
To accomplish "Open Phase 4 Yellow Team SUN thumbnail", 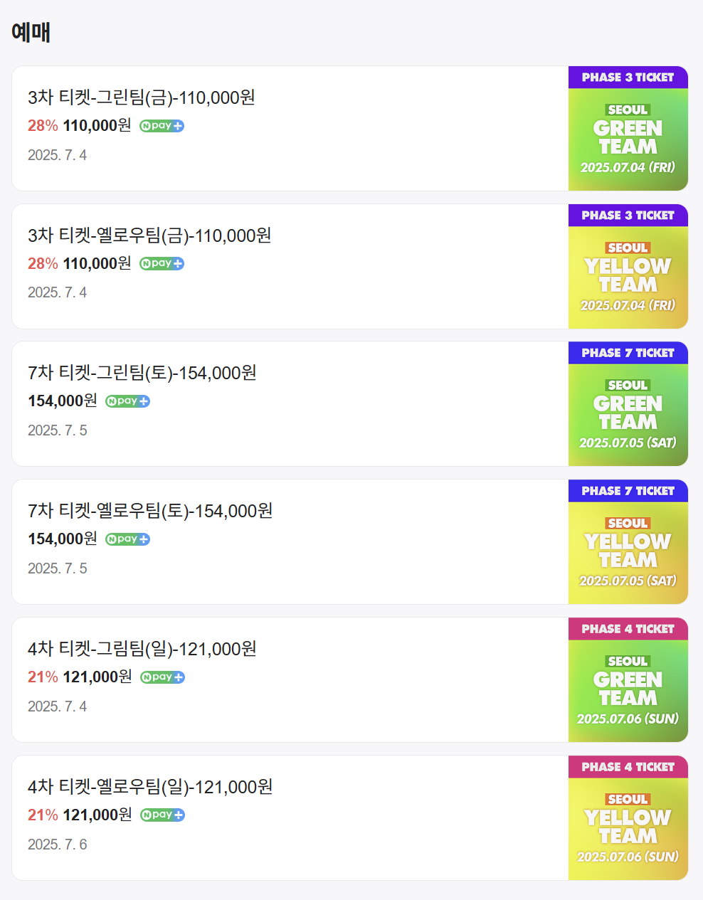I will 628,818.
